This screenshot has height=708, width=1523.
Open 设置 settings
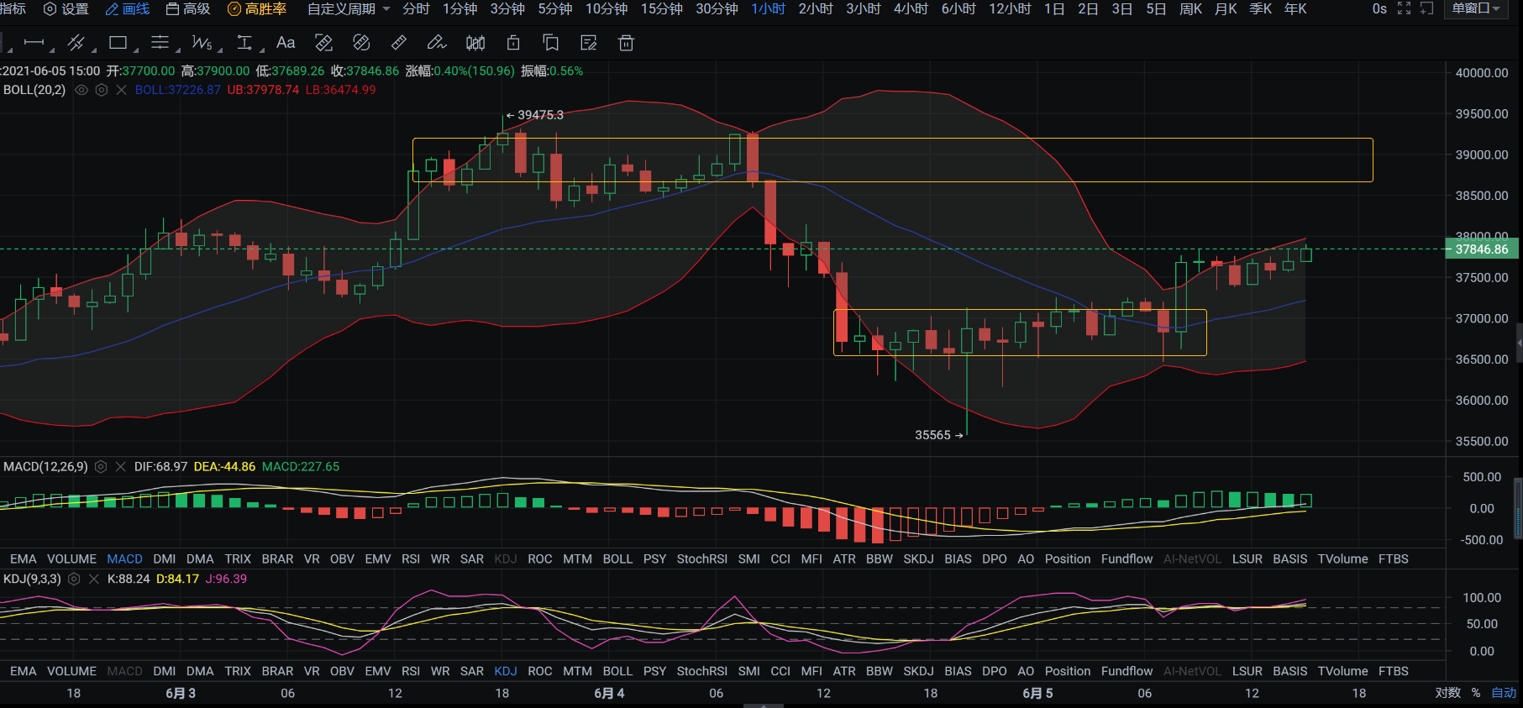[66, 8]
